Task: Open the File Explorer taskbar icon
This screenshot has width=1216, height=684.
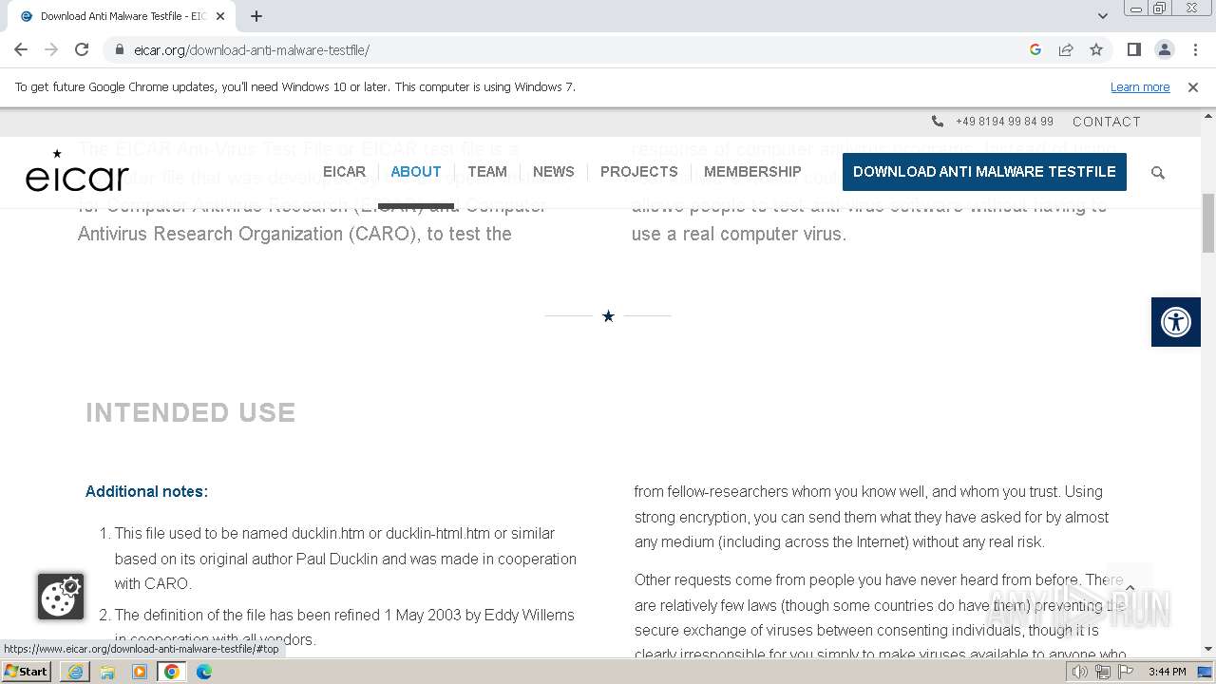Action: (107, 672)
